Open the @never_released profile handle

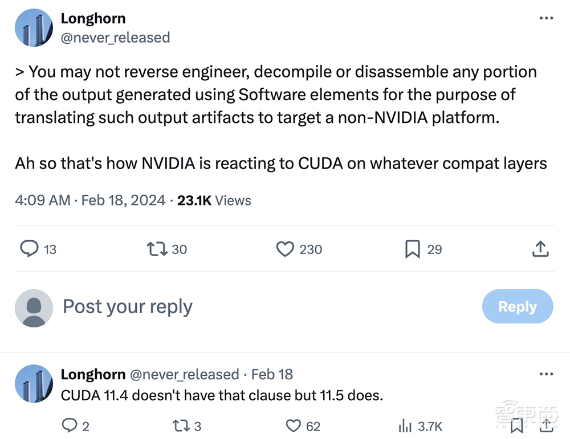tap(115, 38)
